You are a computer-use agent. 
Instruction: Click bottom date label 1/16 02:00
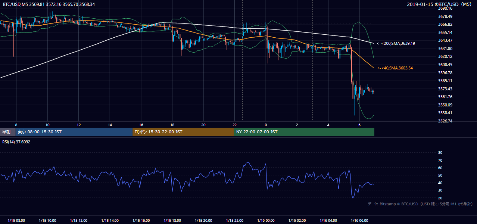tap(297, 220)
